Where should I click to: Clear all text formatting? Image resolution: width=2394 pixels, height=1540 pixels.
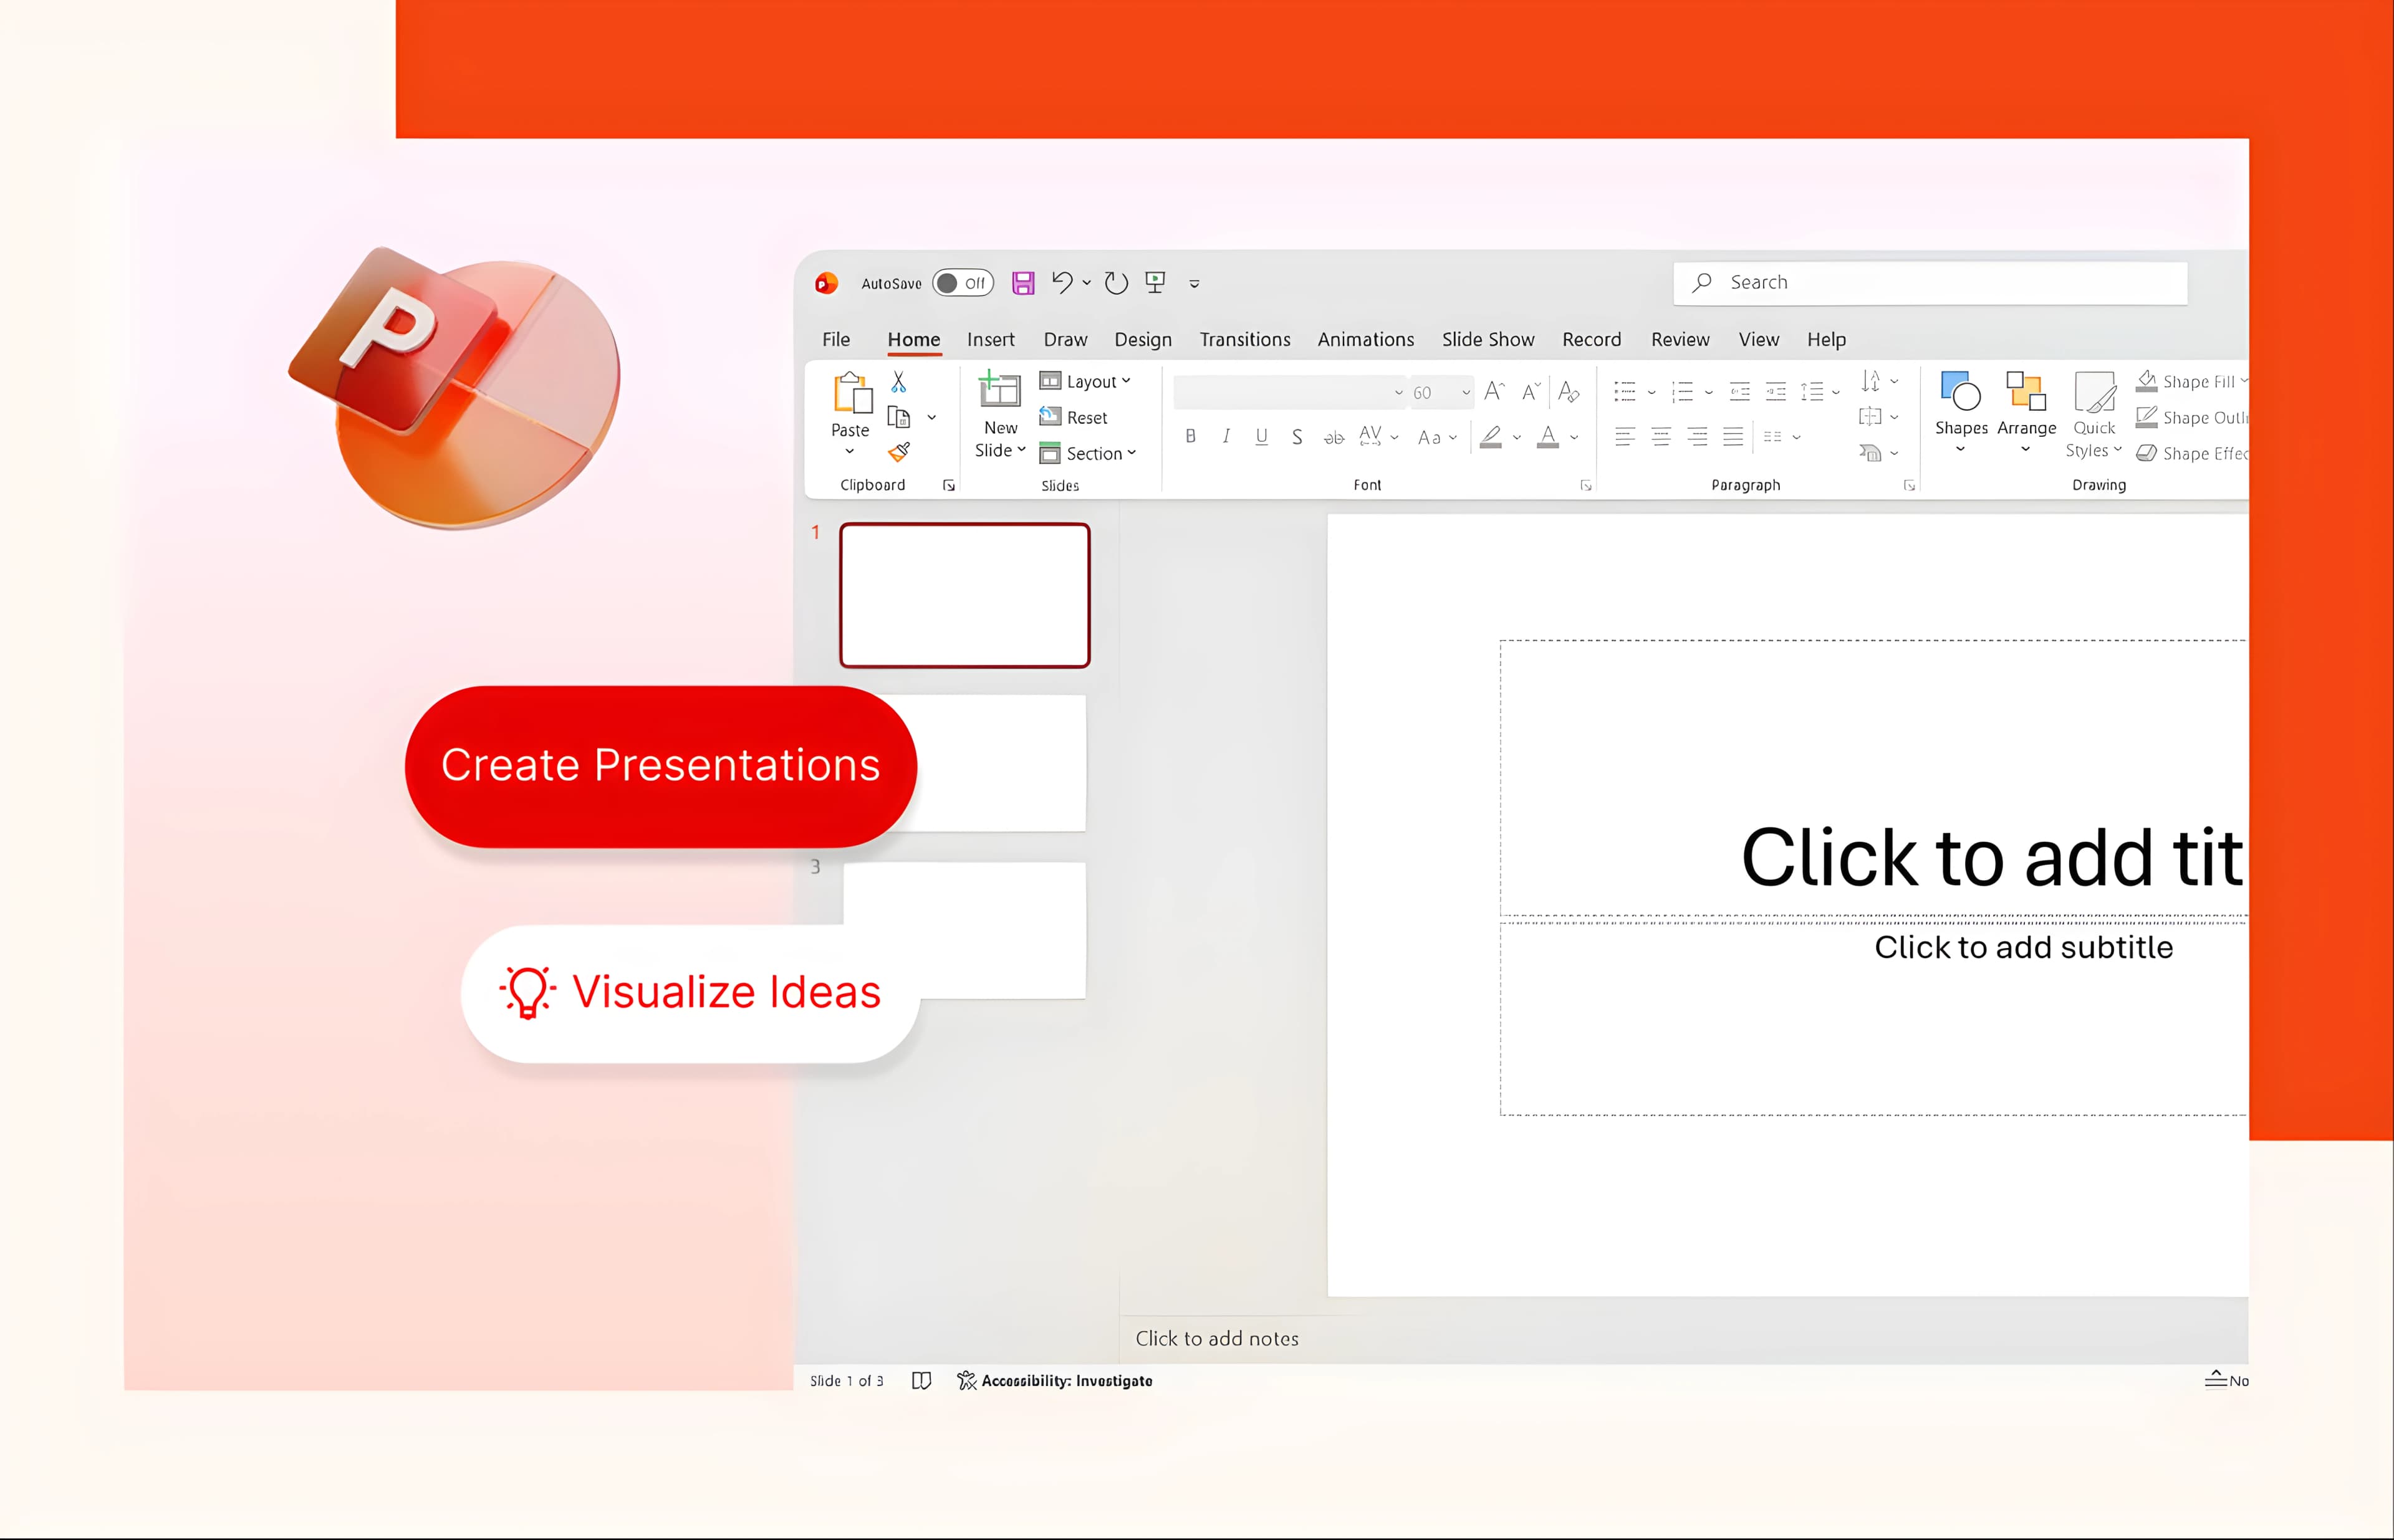1569,392
